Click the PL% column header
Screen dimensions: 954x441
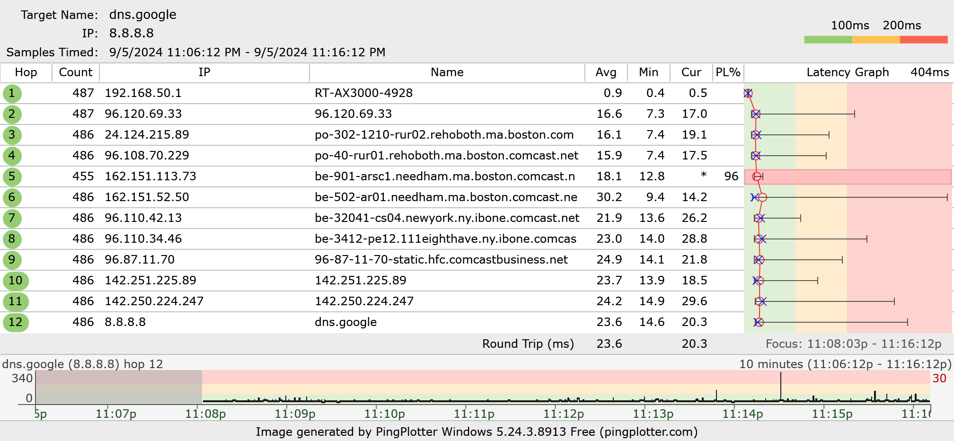pyautogui.click(x=728, y=72)
